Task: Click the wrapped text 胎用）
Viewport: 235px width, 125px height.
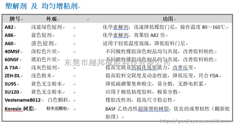Action: (x=112, y=117)
